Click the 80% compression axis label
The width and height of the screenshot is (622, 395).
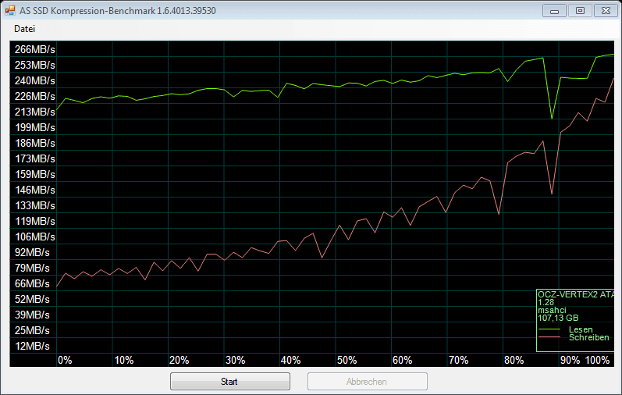[514, 361]
